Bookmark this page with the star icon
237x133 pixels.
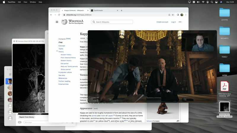(173, 15)
